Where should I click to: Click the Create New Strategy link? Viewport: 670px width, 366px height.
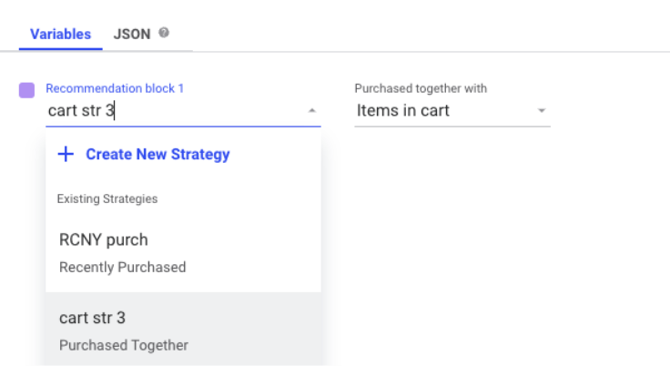(x=157, y=155)
